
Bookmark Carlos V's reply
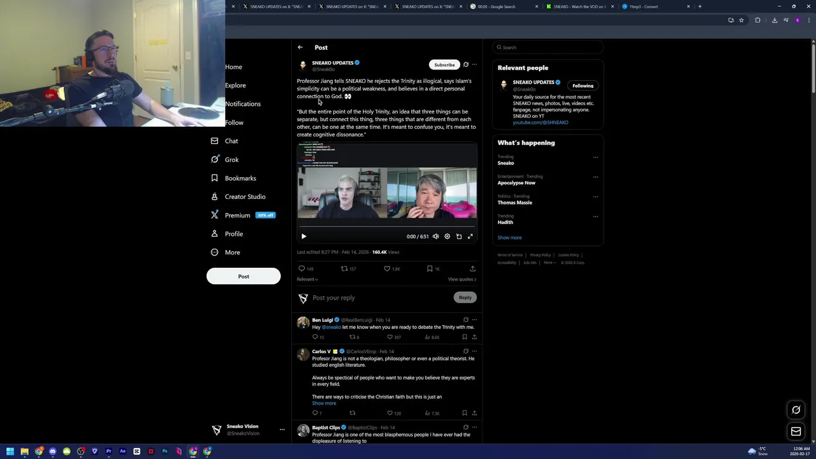(465, 413)
